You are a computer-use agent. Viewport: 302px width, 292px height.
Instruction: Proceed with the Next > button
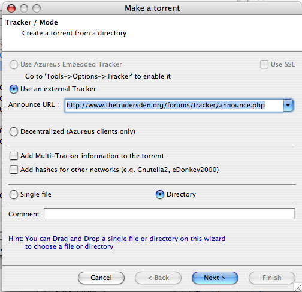pyautogui.click(x=215, y=278)
